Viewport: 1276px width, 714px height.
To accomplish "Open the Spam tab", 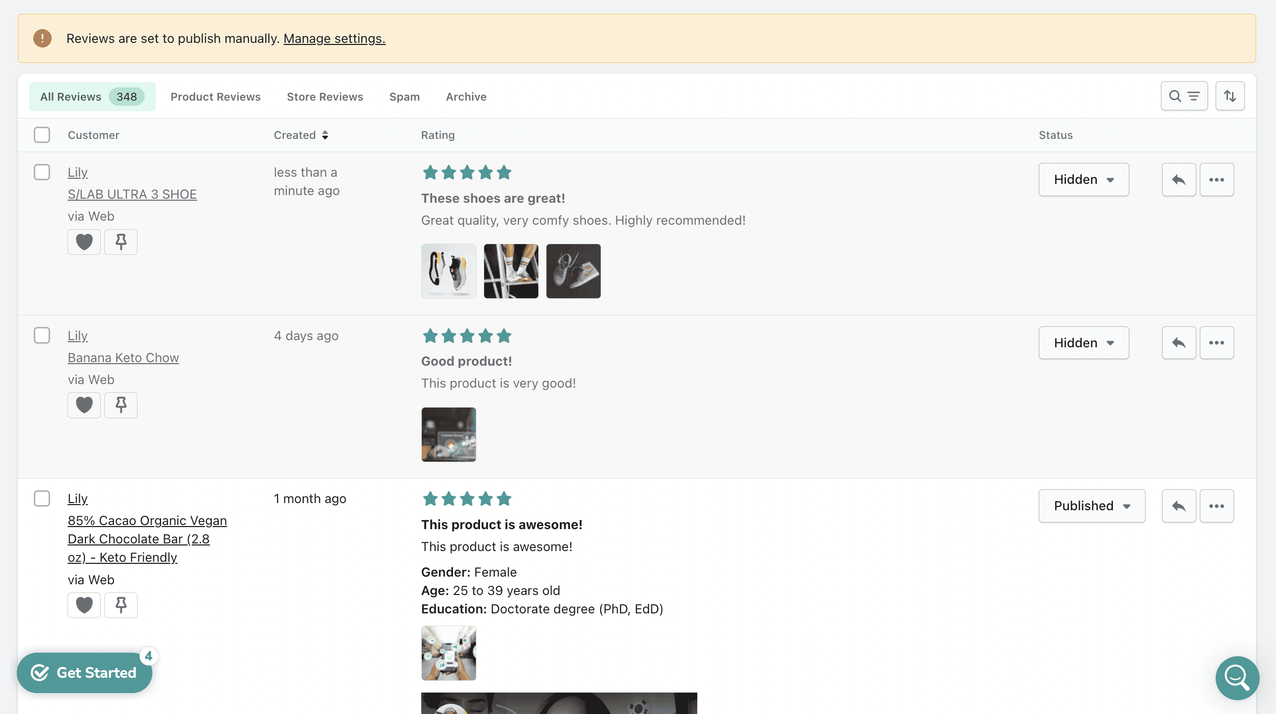I will tap(404, 97).
